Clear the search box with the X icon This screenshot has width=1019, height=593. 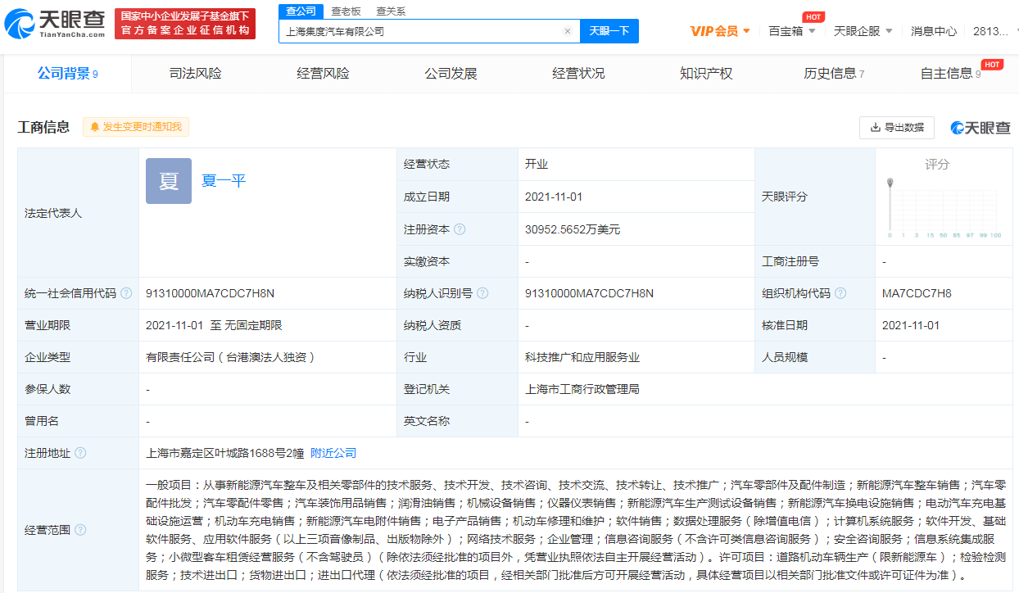coord(567,31)
